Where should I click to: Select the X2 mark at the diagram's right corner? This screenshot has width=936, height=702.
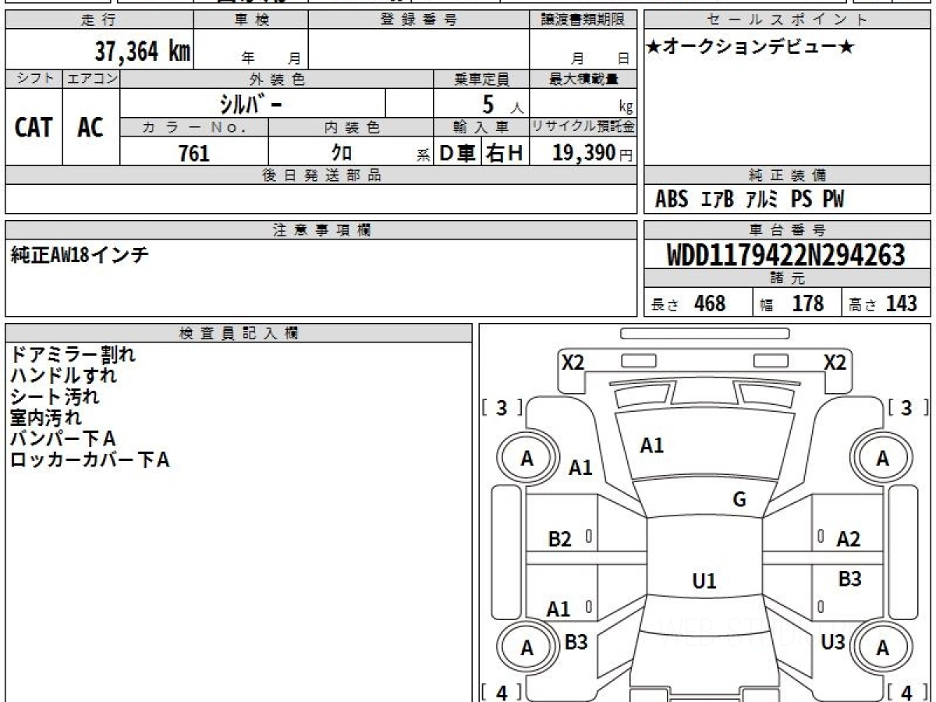pyautogui.click(x=835, y=362)
